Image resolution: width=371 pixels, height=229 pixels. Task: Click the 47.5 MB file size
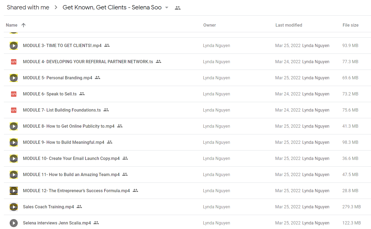[x=350, y=175]
